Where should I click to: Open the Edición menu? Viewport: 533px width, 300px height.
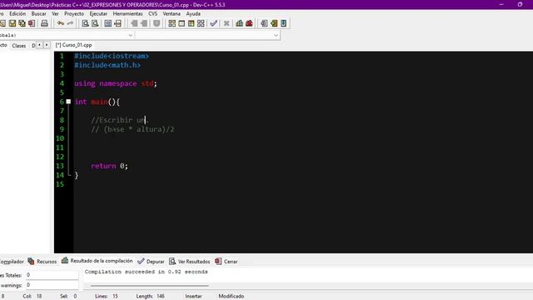tap(17, 13)
